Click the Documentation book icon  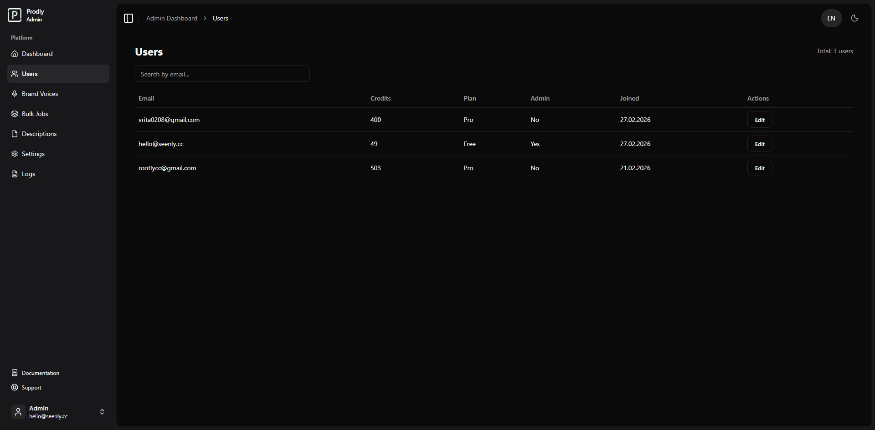click(15, 372)
